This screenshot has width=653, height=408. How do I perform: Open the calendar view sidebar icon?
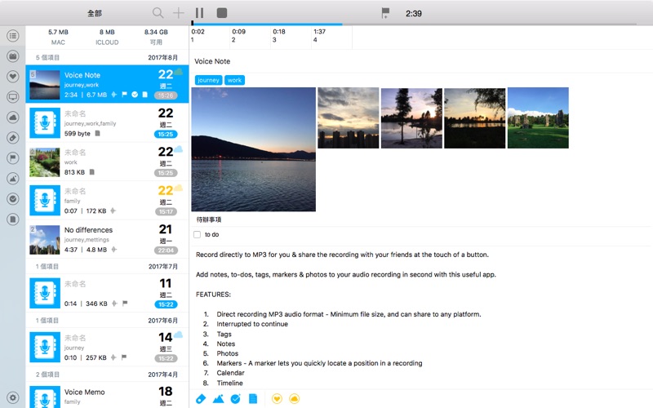13,56
